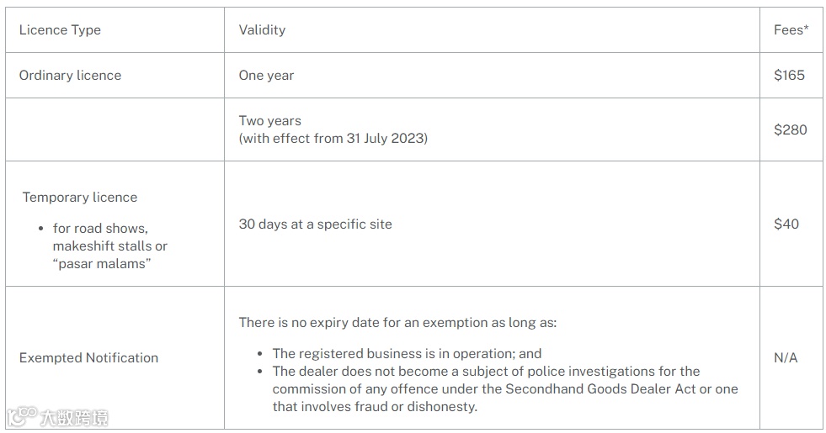Click the Licence Type column header
This screenshot has height=433, width=826.
[x=60, y=30]
